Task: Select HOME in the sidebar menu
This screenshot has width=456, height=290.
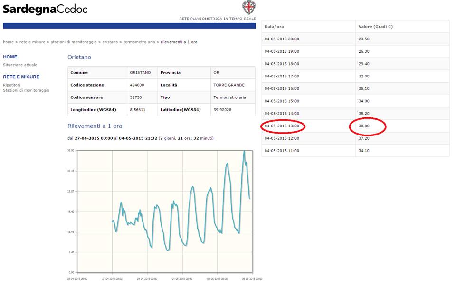Action: pyautogui.click(x=10, y=57)
